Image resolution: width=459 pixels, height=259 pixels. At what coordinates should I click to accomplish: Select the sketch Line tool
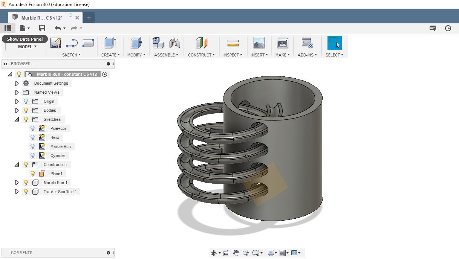click(72, 43)
